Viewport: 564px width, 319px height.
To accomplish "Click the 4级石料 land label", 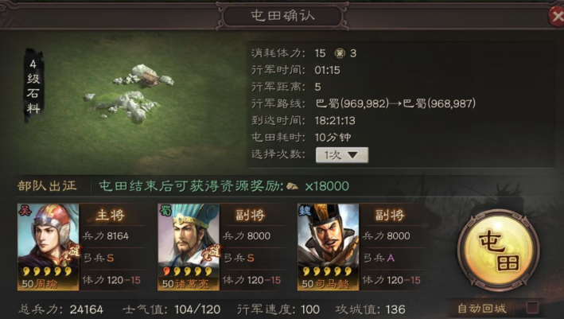I will (33, 87).
